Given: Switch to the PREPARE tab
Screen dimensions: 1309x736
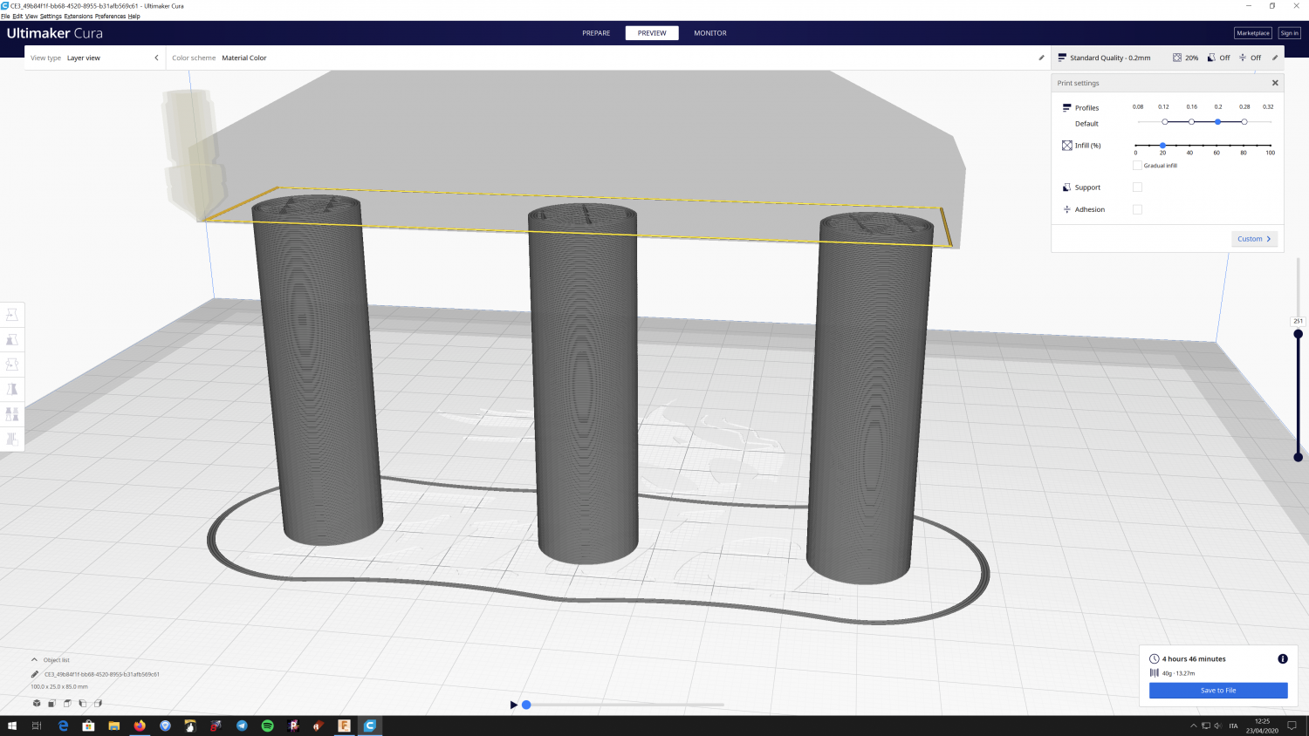Looking at the screenshot, I should point(596,33).
